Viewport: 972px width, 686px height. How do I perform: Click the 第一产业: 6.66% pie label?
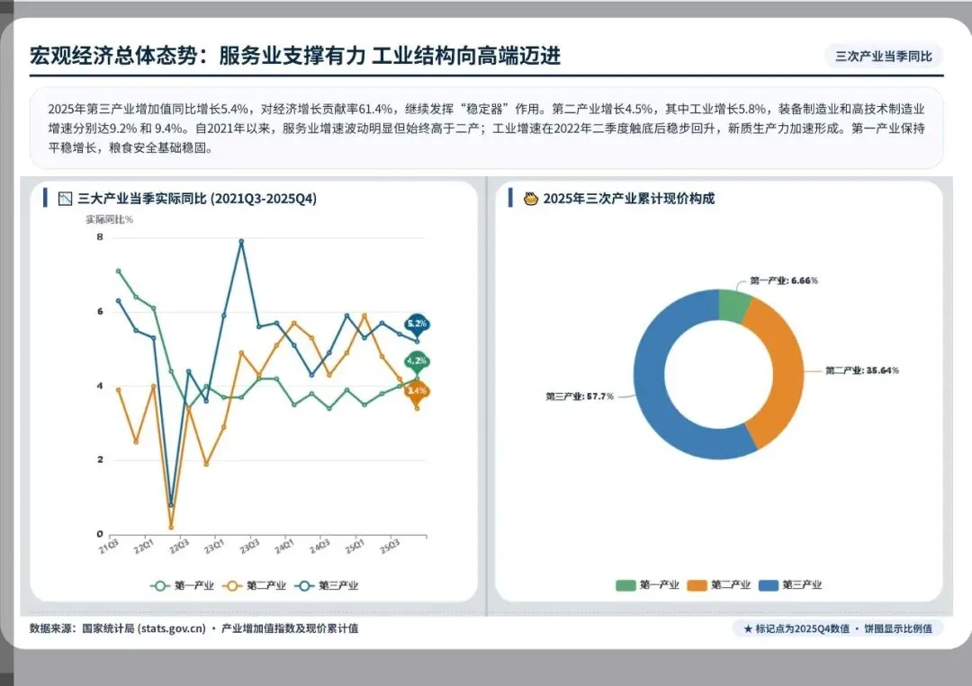point(784,281)
